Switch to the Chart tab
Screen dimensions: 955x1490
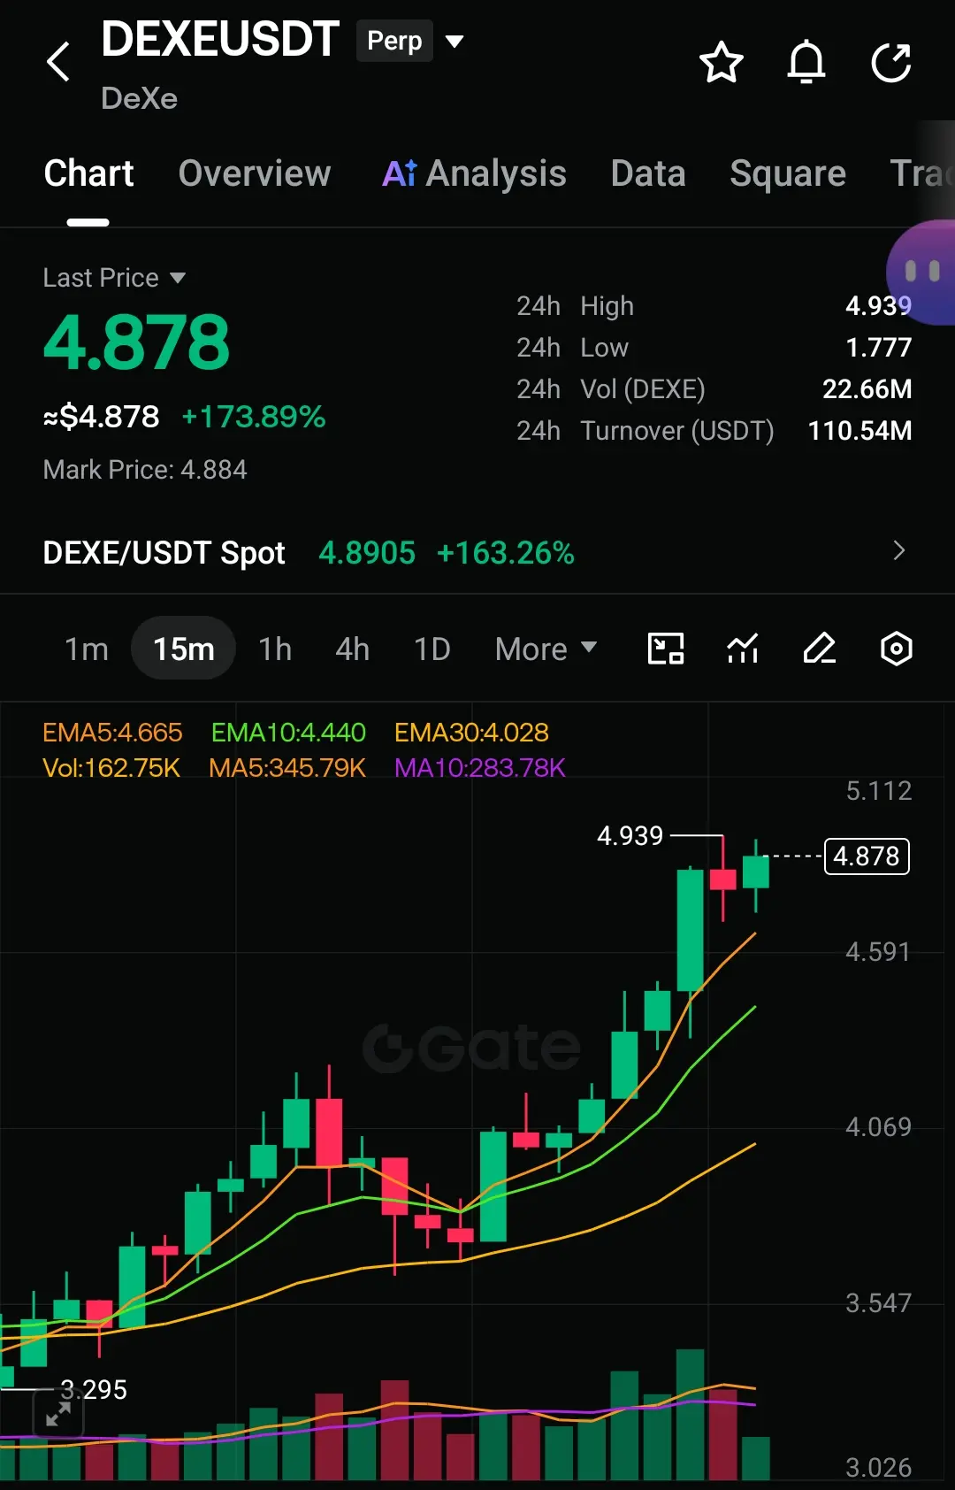(88, 173)
